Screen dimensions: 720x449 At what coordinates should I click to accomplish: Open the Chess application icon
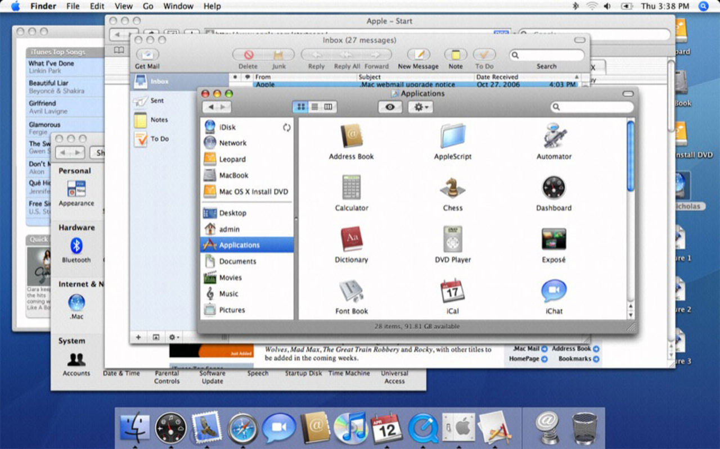(x=452, y=188)
